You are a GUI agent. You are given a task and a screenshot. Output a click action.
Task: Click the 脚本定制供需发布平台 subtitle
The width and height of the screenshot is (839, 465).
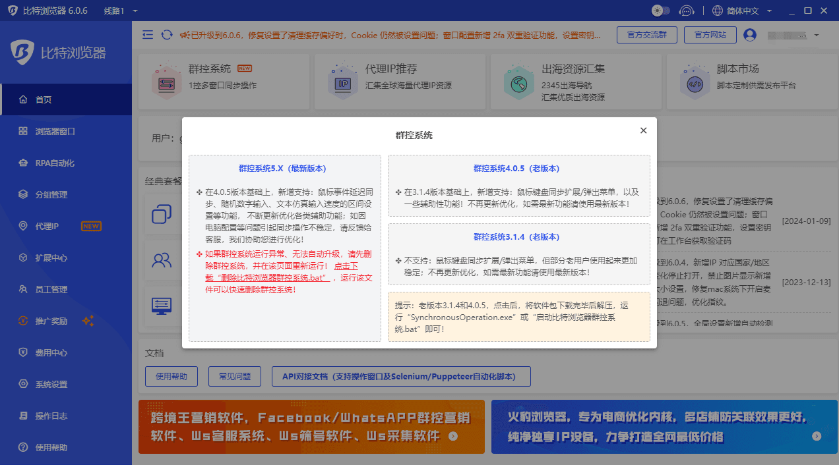point(757,86)
